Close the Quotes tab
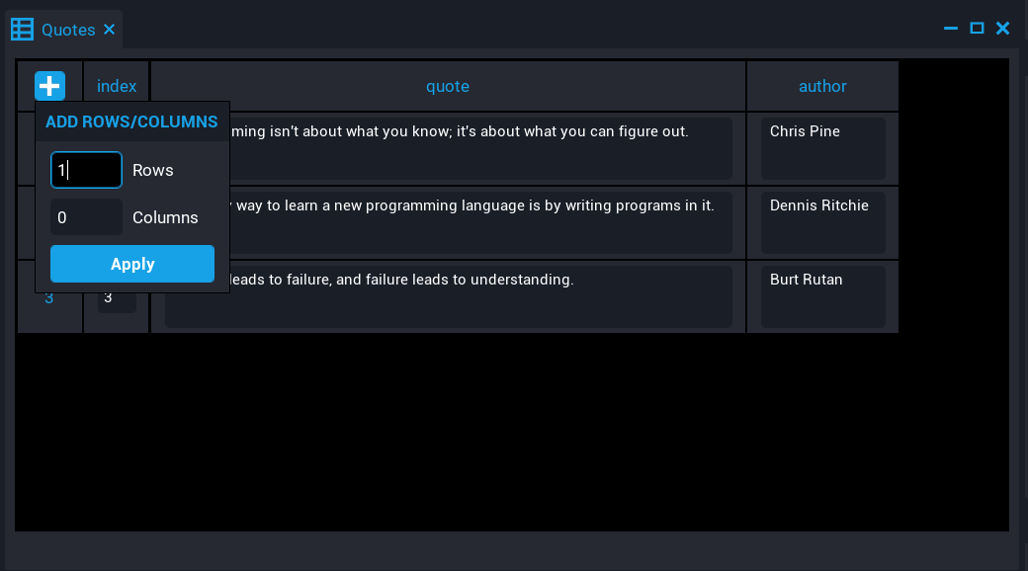 click(x=110, y=30)
